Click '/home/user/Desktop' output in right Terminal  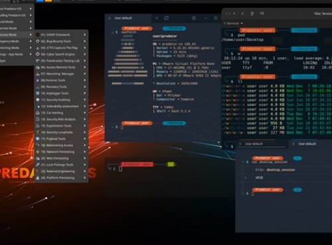[242, 40]
